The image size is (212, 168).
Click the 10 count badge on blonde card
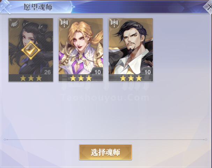pos(97,72)
